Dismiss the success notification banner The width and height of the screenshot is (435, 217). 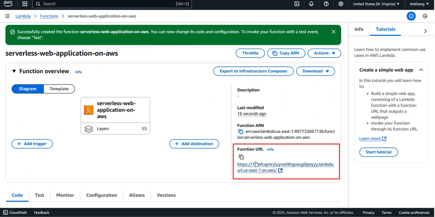click(333, 32)
